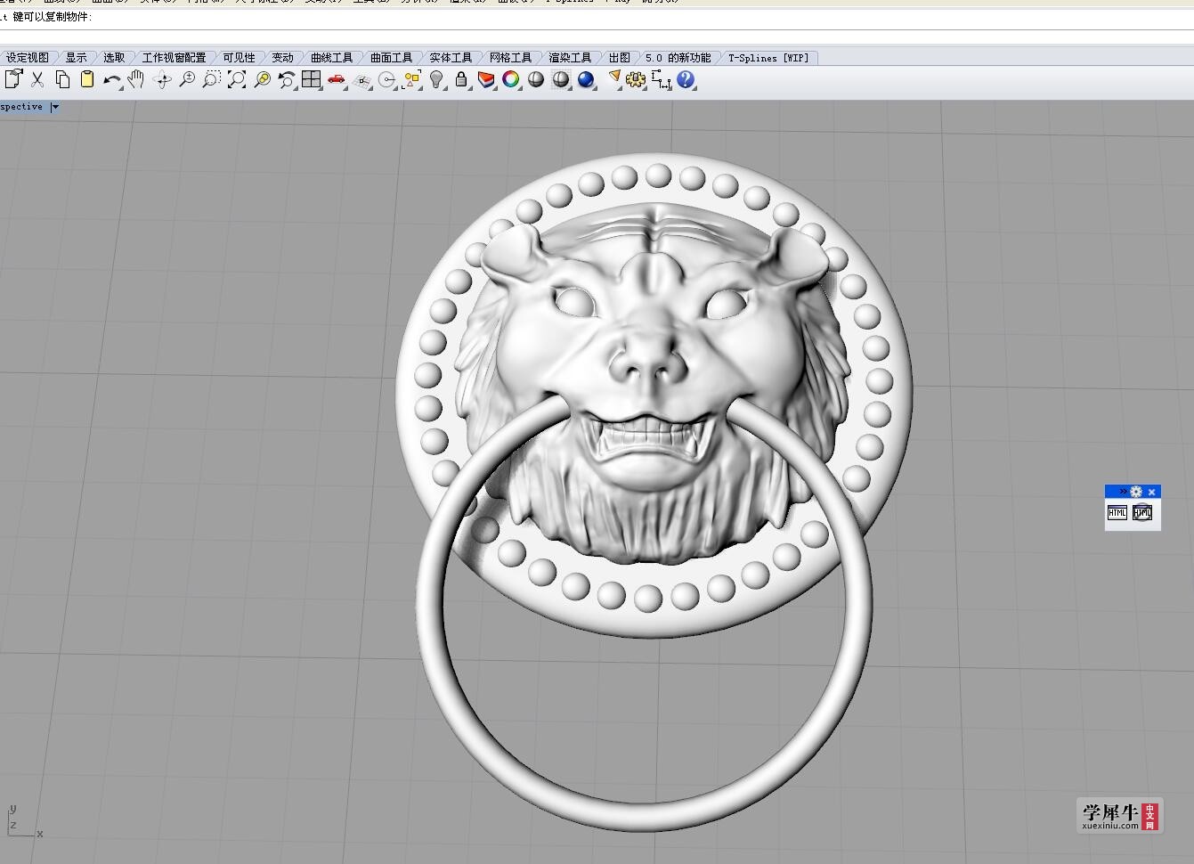Open floating toolbar gear options
The height and width of the screenshot is (864, 1194).
(1136, 492)
